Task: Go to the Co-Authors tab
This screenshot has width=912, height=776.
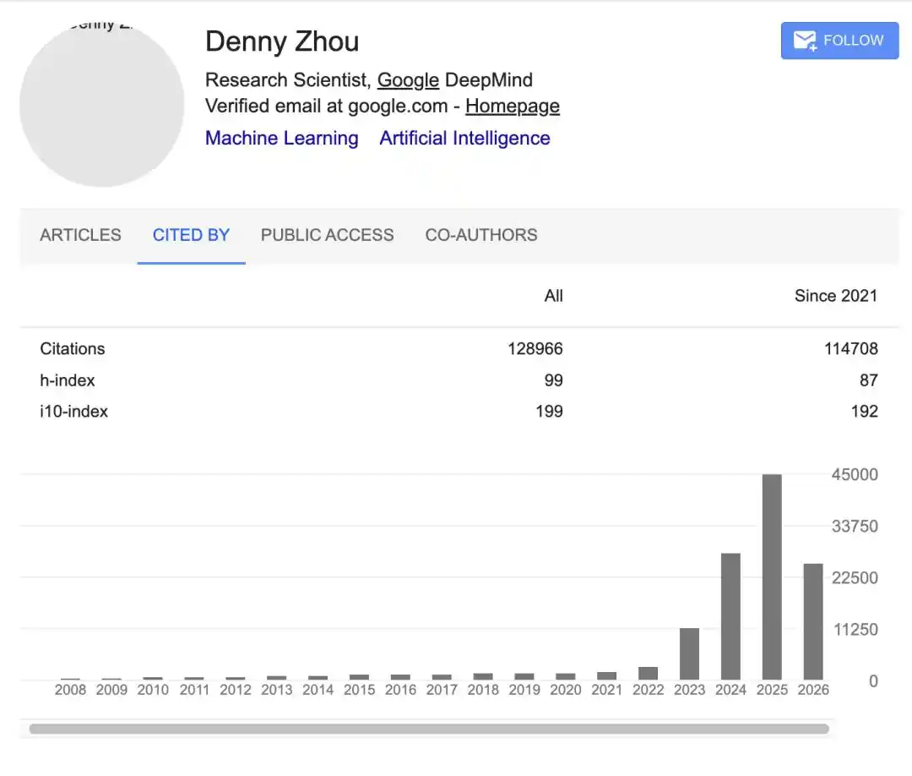Action: click(x=481, y=235)
